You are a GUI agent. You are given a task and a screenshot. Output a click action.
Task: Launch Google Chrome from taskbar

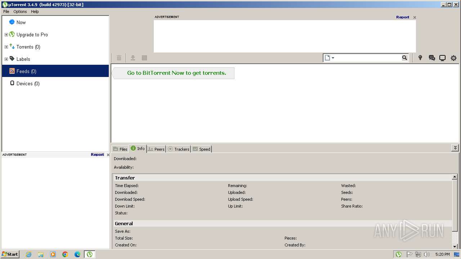pyautogui.click(x=65, y=254)
